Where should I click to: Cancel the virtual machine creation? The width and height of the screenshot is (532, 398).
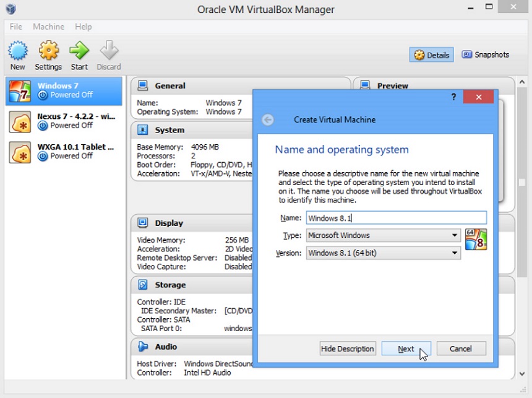coord(461,348)
